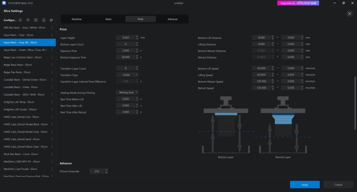Image resolution: width=357 pixels, height=192 pixels.
Task: Click the Upgrade to Chitubox Pro banner
Action: click(x=298, y=3)
